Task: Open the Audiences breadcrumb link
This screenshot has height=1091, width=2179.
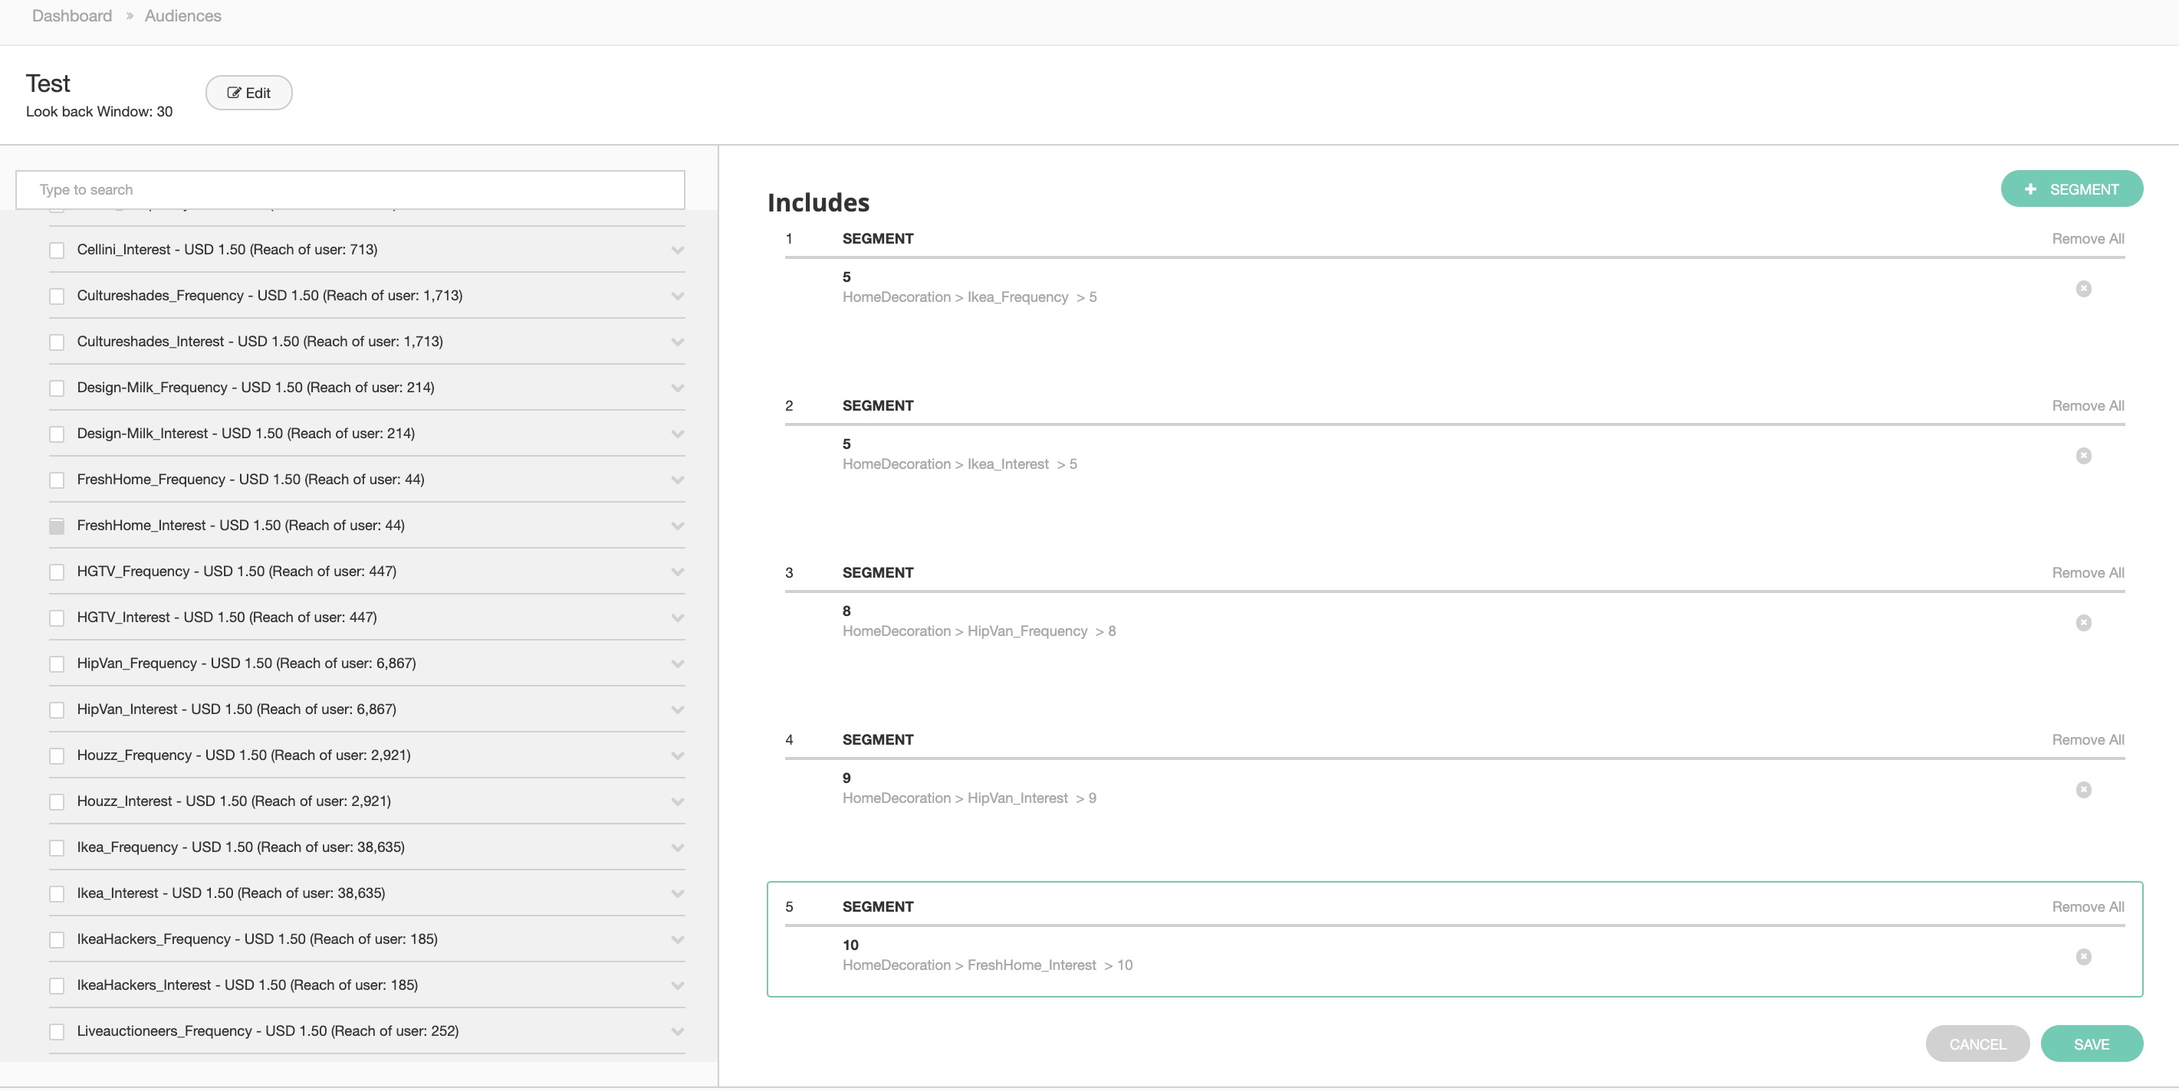Action: pos(182,16)
